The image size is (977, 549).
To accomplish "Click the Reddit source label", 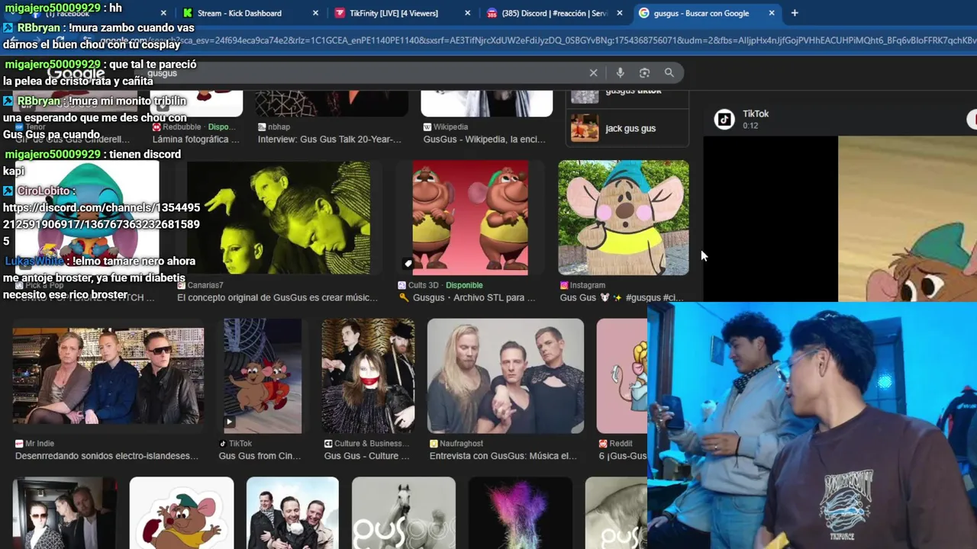I will tap(621, 443).
